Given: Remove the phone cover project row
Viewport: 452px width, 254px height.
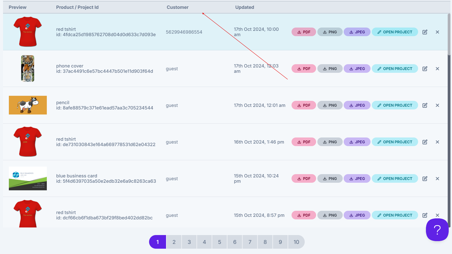Looking at the screenshot, I should click(437, 69).
